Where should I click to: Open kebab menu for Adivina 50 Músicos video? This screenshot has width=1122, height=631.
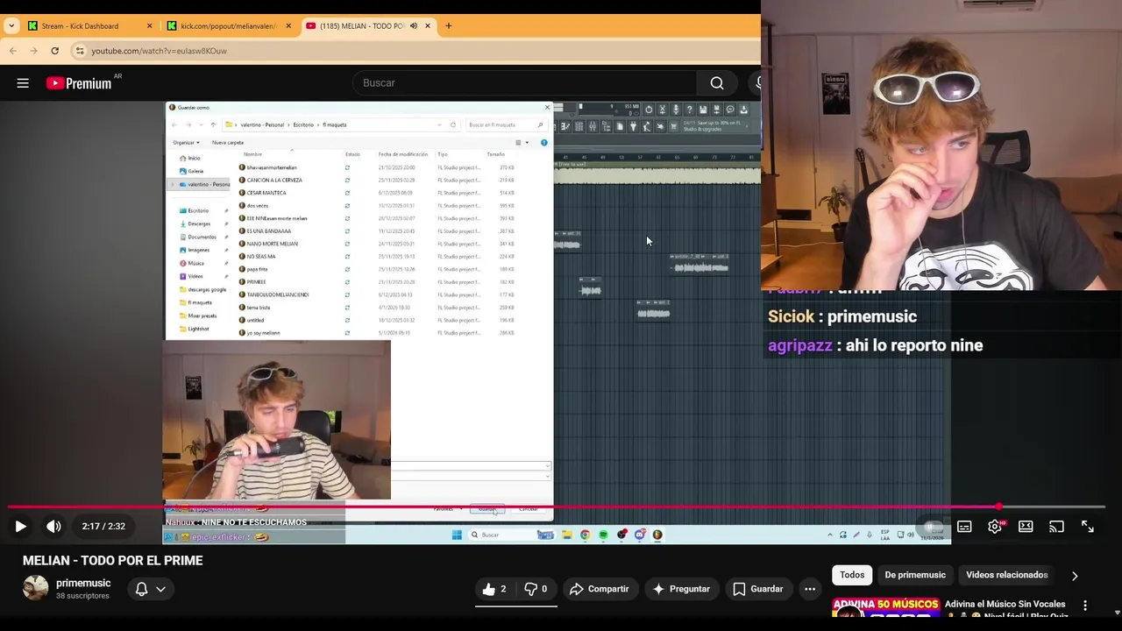[1085, 606]
